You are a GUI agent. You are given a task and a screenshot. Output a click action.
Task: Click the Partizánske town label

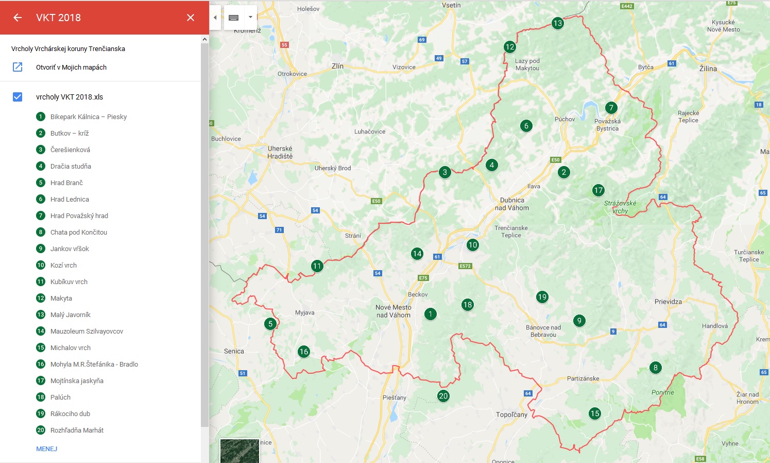pos(583,378)
